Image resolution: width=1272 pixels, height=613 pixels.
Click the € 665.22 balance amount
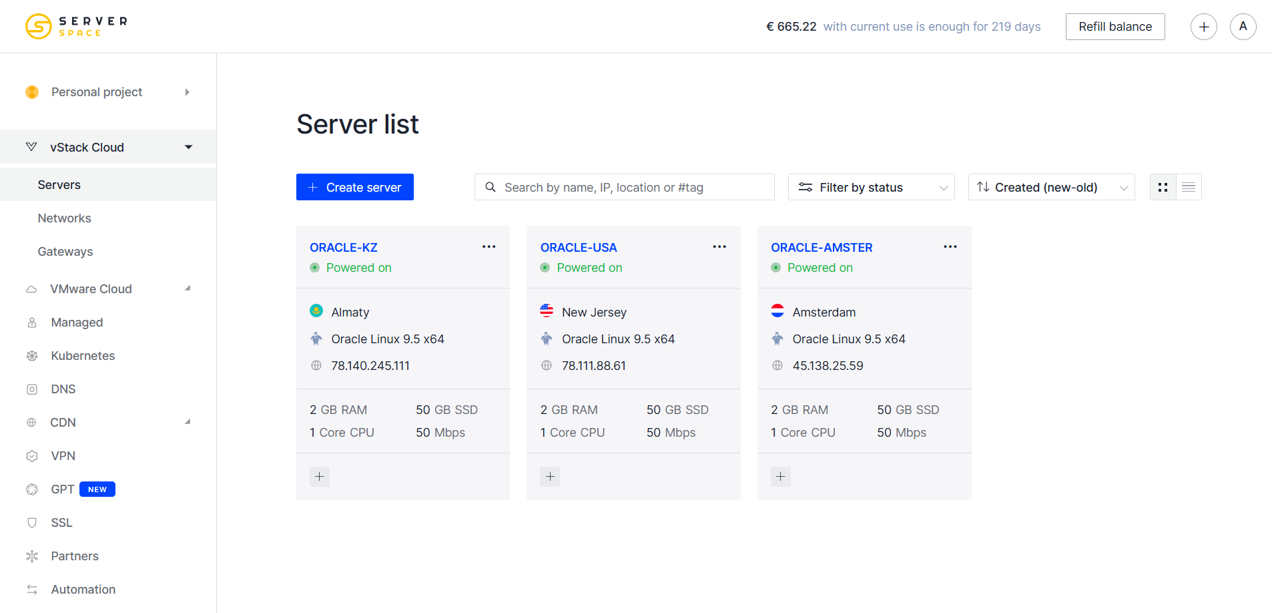[791, 27]
